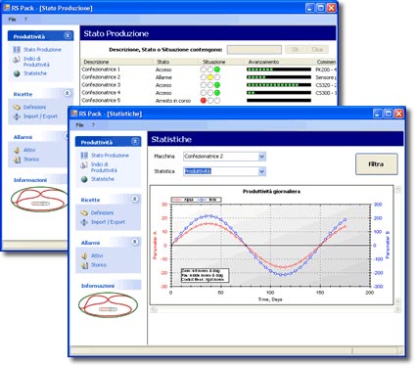416x368 pixels.
Task: Open File menu in Statistiche window
Action: (x=79, y=125)
